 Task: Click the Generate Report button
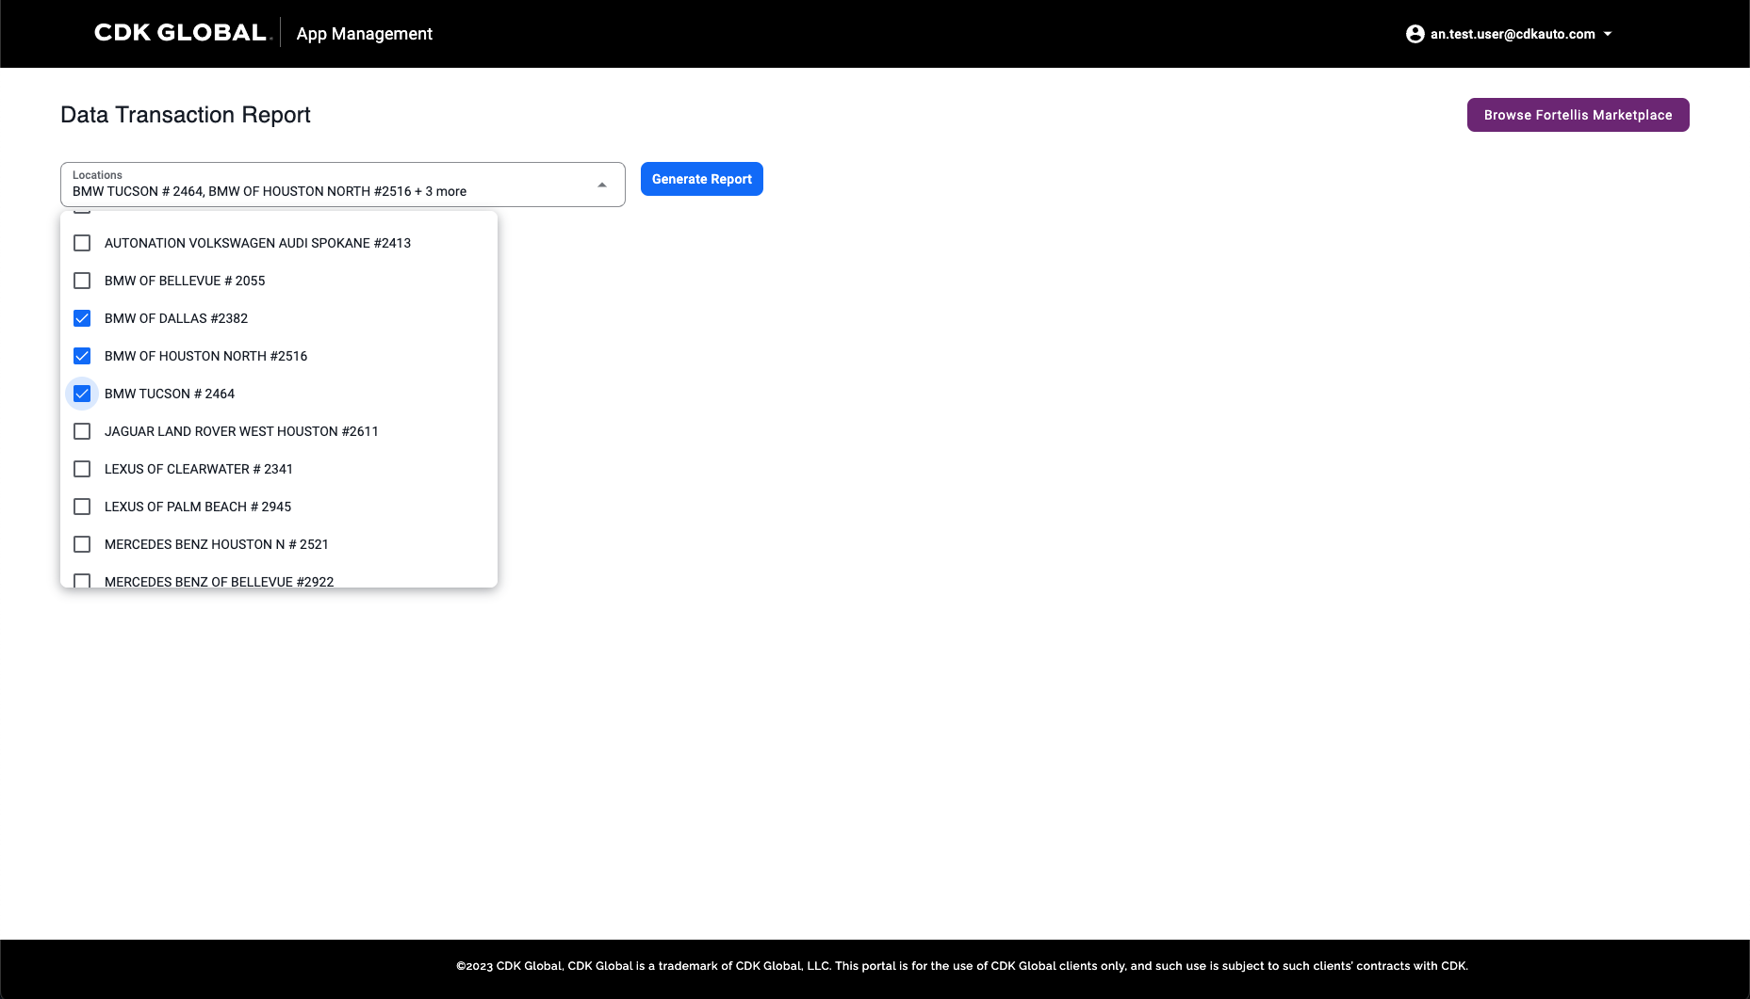702,179
